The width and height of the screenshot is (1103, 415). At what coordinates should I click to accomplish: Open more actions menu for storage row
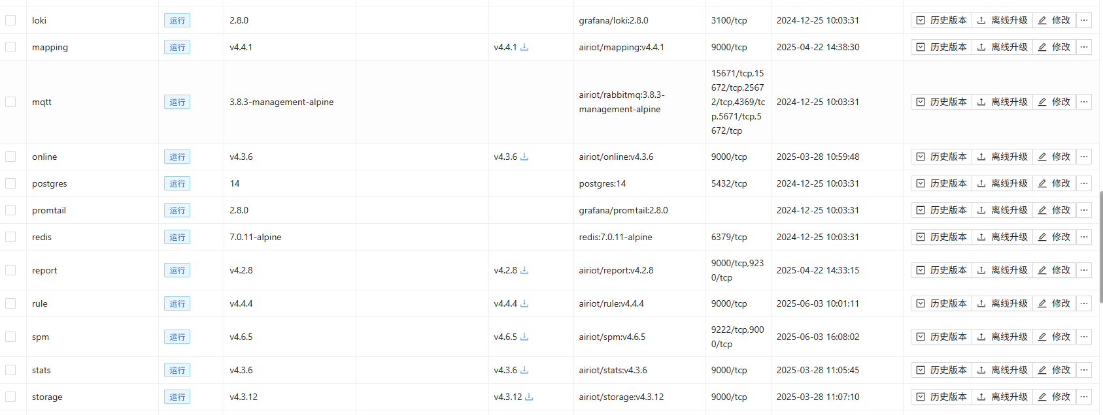pos(1084,397)
